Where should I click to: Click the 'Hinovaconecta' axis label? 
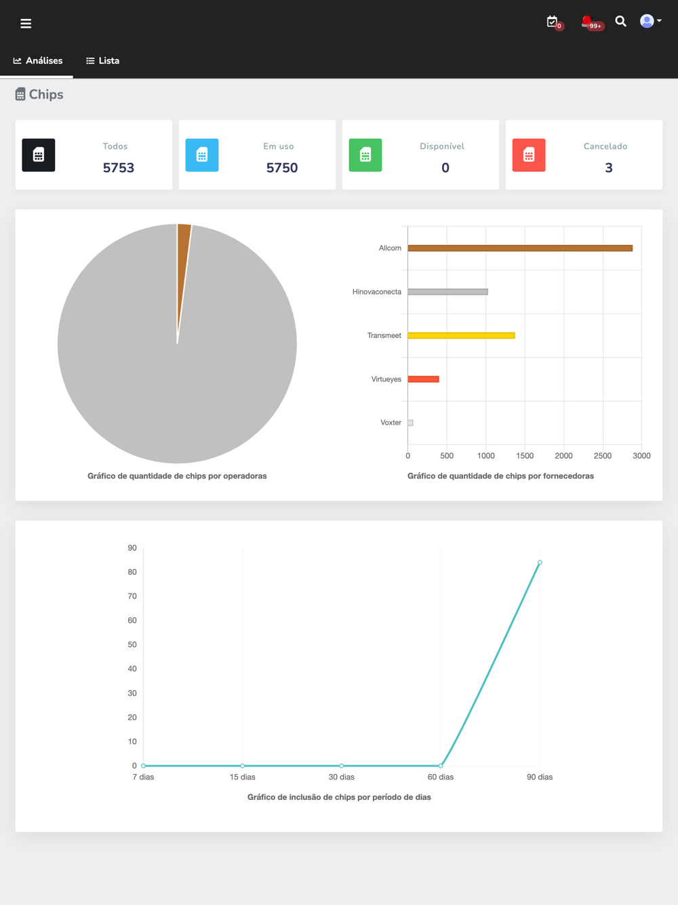[x=377, y=292]
